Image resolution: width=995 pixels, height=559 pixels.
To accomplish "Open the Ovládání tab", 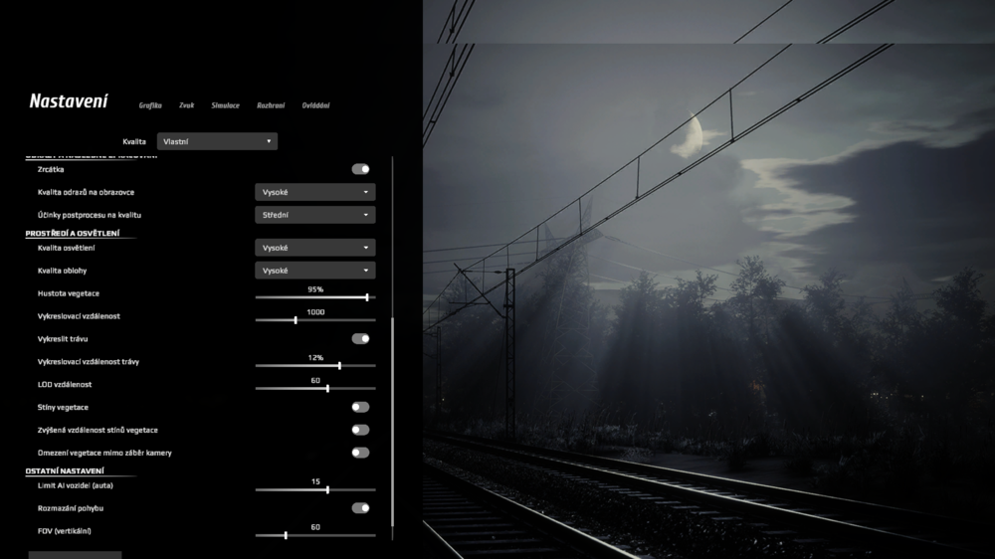I will coord(315,105).
